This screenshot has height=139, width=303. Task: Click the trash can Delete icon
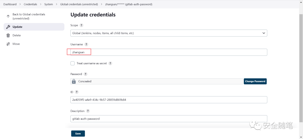[8, 35]
